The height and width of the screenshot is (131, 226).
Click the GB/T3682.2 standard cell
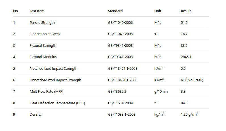tap(118, 92)
